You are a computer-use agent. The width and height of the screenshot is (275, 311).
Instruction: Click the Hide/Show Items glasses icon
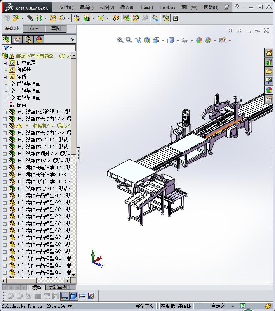[x=185, y=41]
